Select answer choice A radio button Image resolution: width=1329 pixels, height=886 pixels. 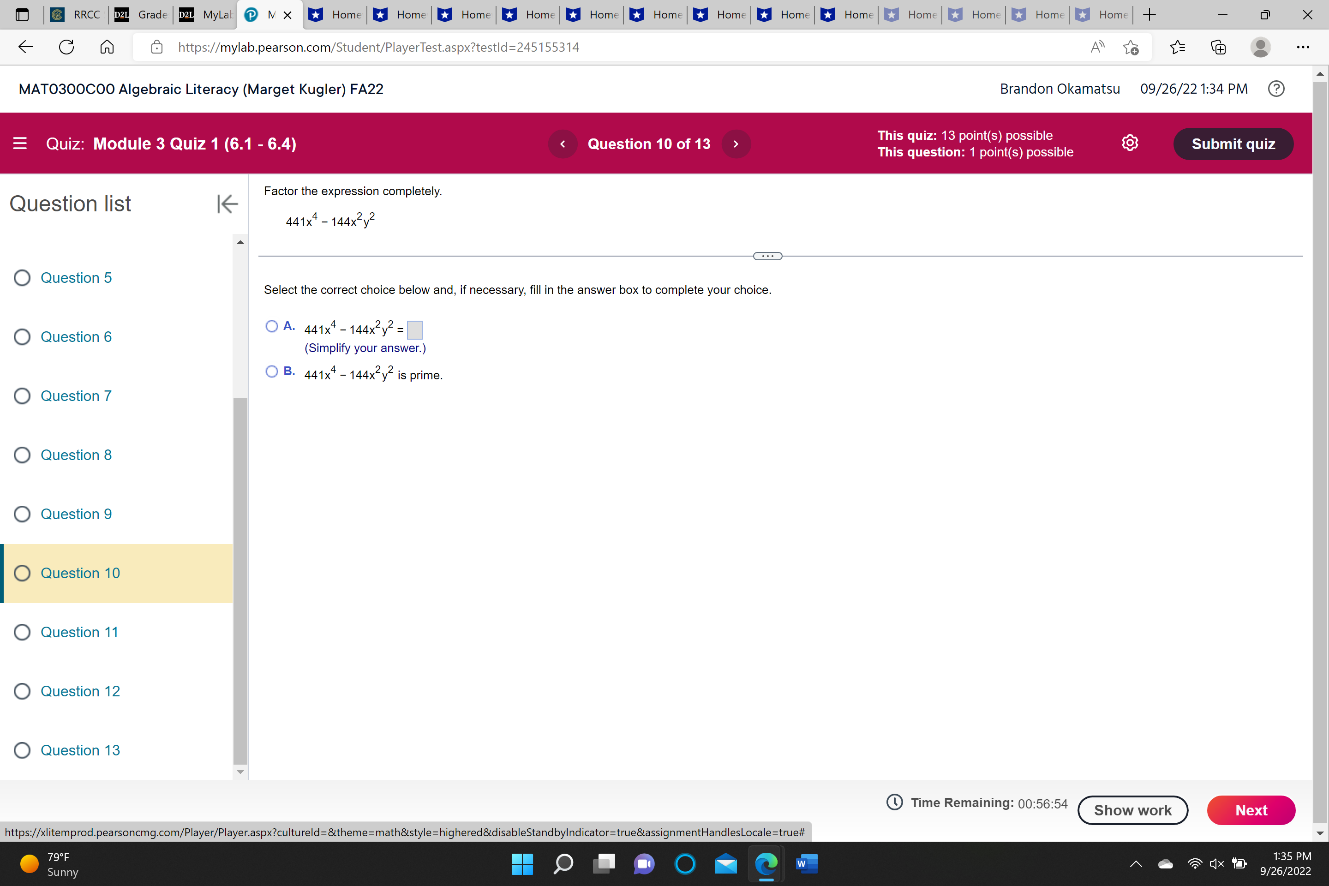coord(272,326)
